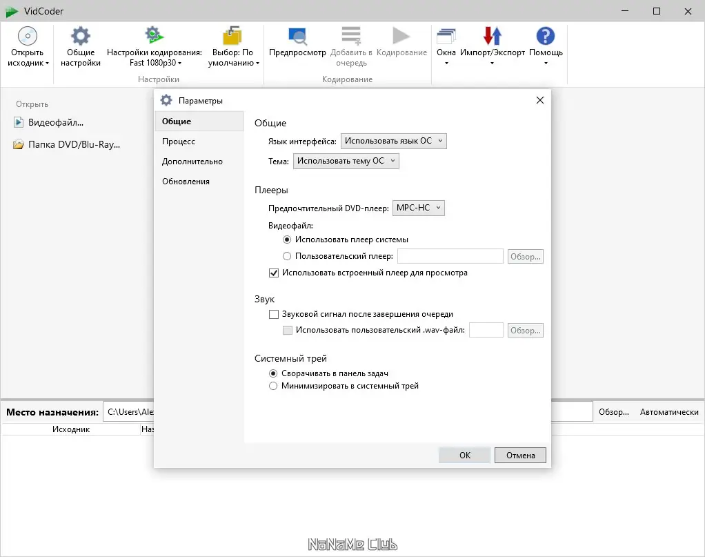Close the Параметры dialog with the X
The image size is (705, 557).
click(540, 100)
